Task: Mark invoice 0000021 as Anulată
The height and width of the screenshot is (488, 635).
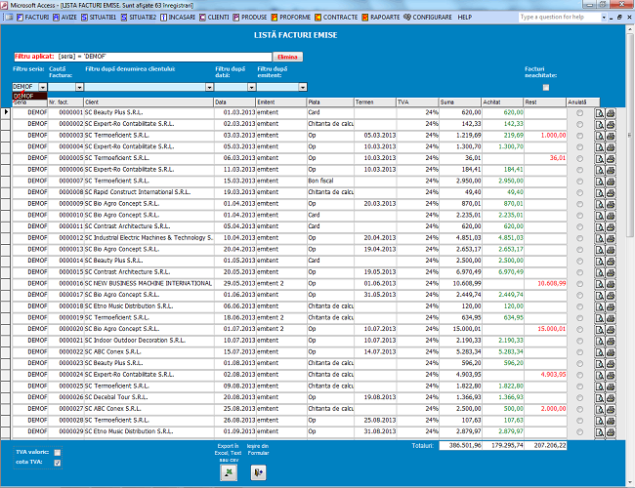Action: coord(579,342)
